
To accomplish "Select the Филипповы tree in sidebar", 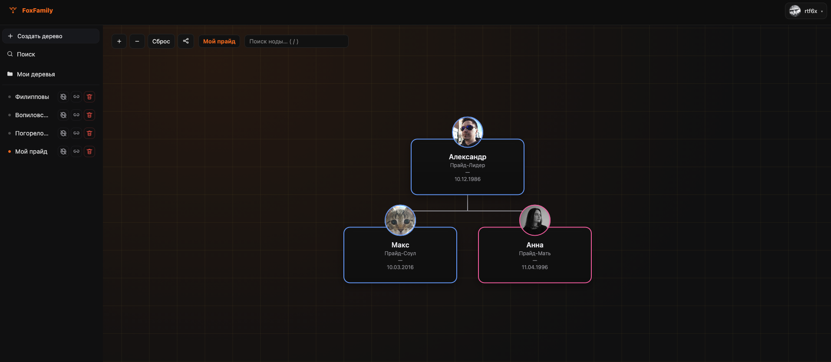I will click(x=32, y=97).
